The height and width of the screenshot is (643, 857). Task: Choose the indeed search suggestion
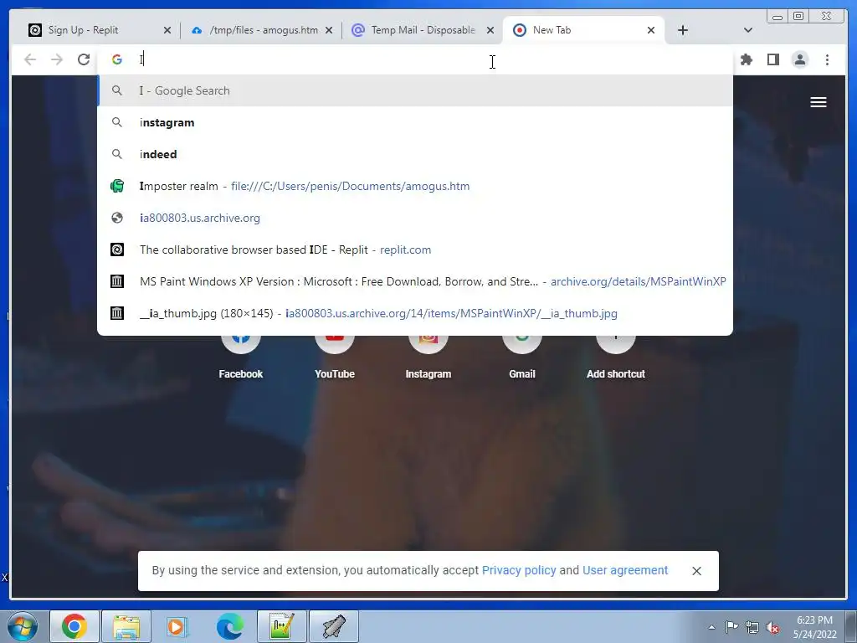(415, 154)
